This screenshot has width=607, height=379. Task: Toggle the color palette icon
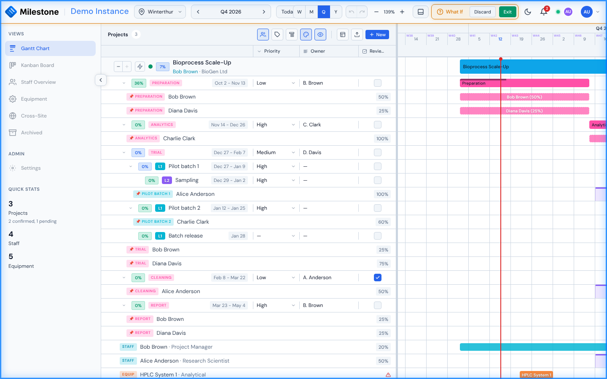(x=306, y=35)
